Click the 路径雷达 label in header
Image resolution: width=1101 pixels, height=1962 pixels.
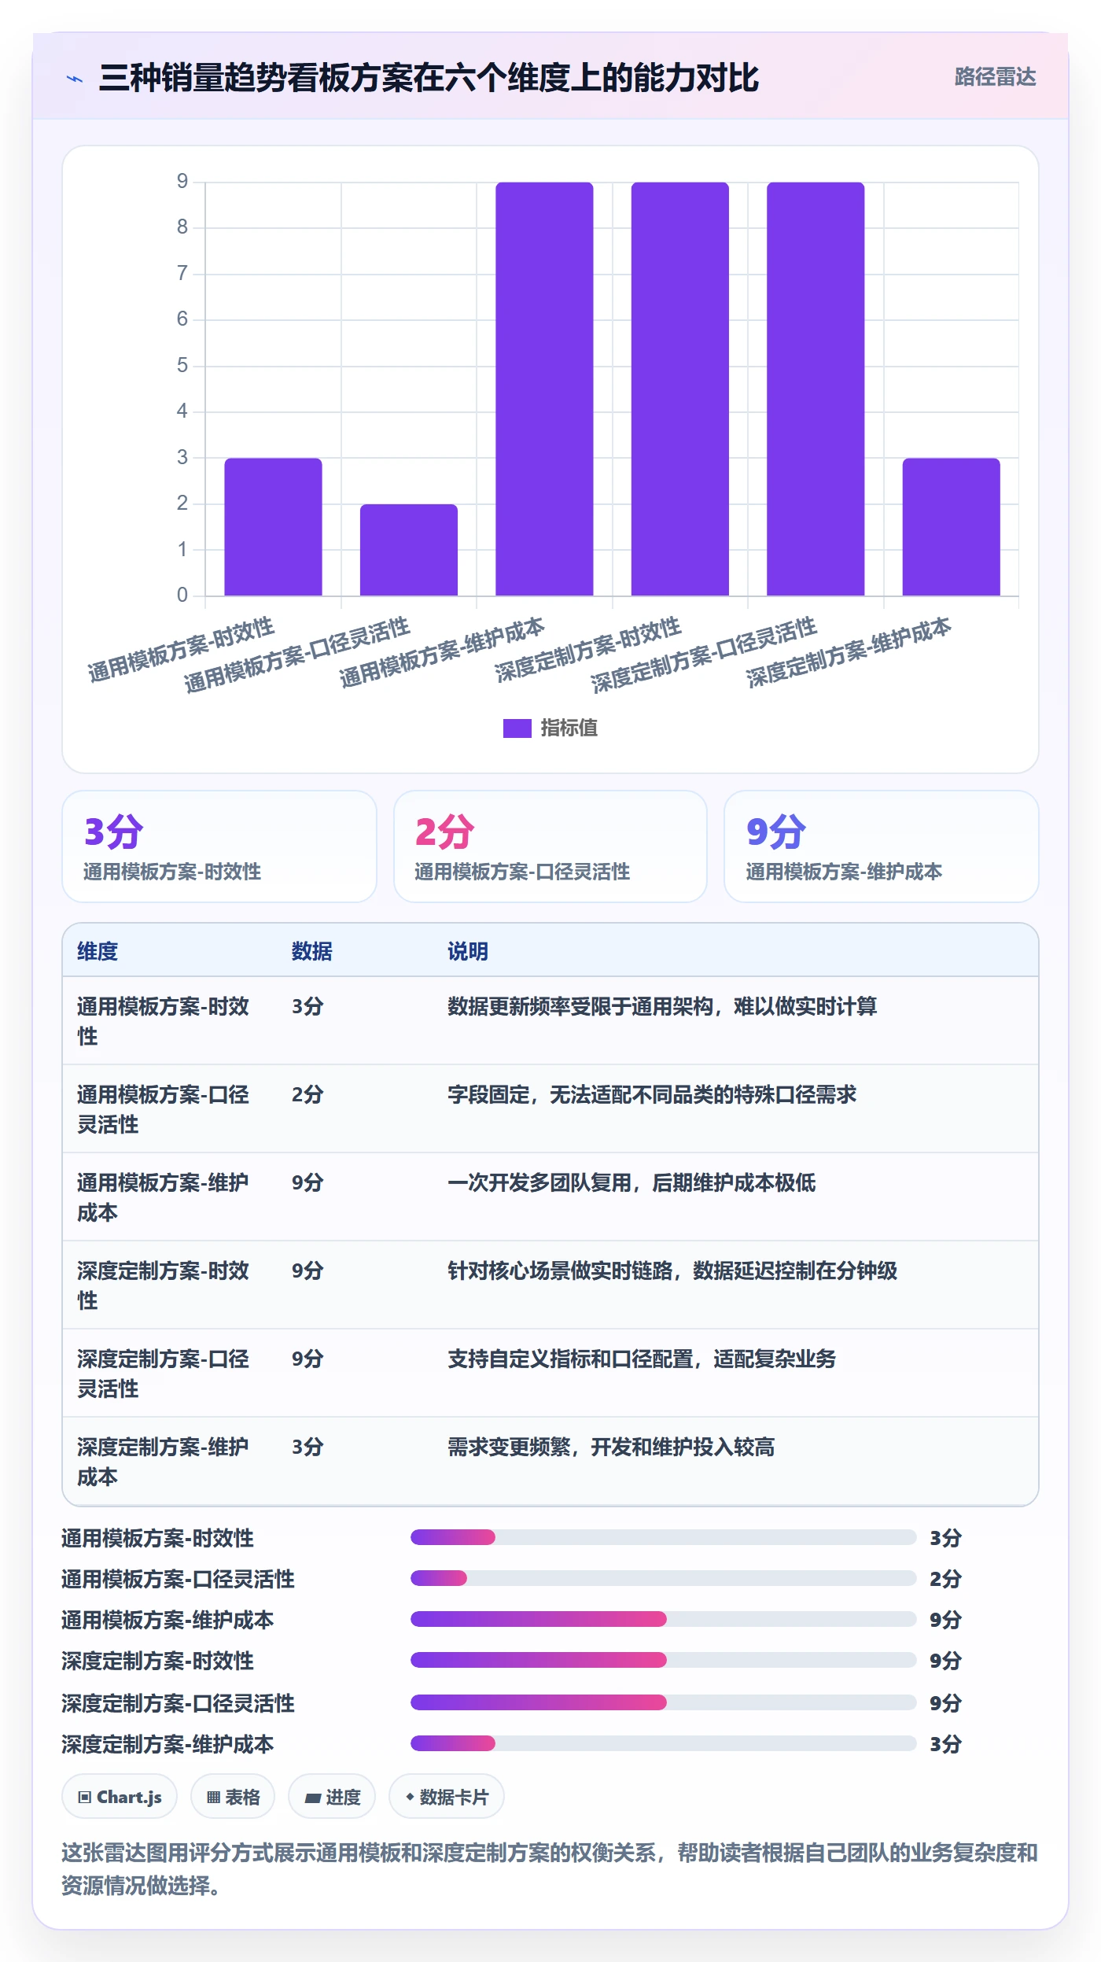click(995, 77)
